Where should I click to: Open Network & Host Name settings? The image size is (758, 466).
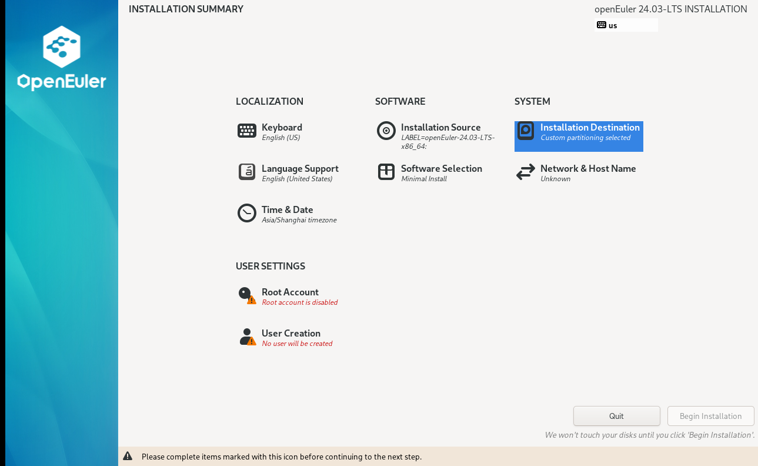click(576, 173)
